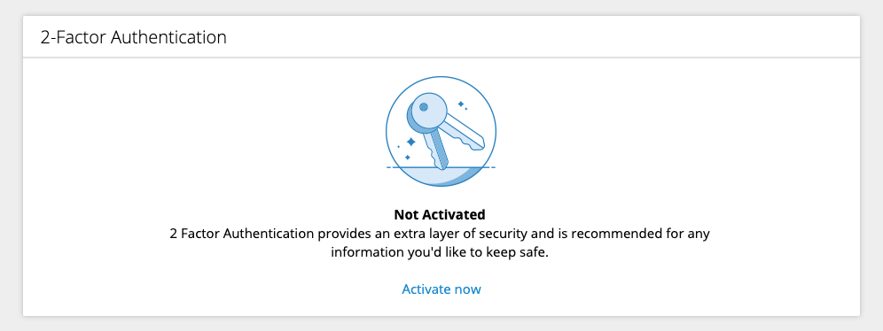Click the Activate now link
Viewport: 883px width, 331px height.
tap(441, 289)
